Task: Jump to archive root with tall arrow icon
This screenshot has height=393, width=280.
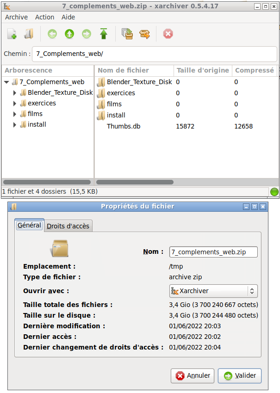Action: pos(104,34)
